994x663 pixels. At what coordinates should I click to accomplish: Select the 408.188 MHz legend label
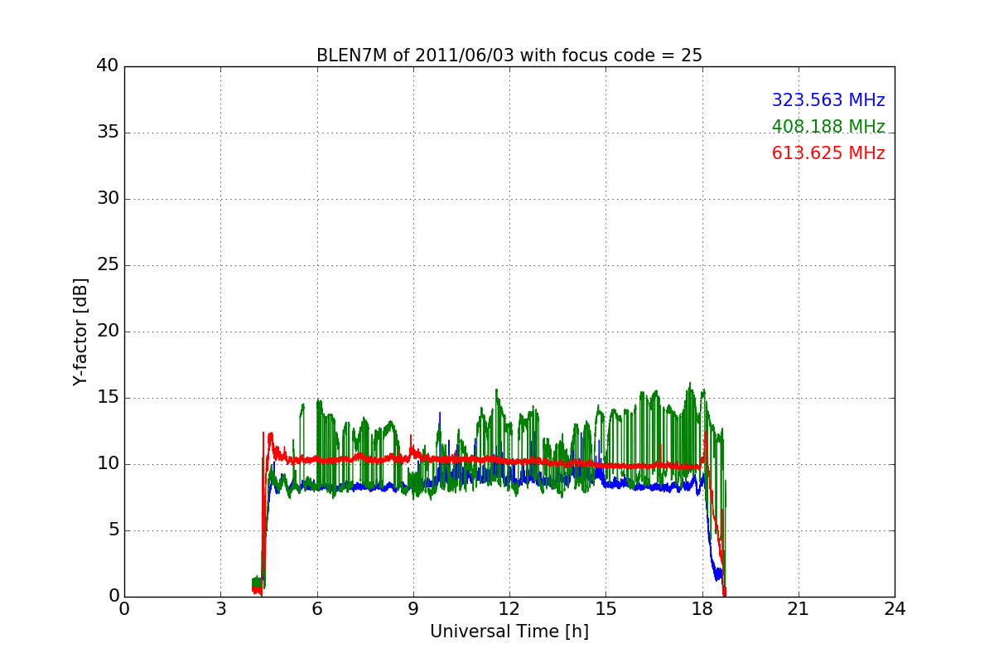tap(828, 127)
